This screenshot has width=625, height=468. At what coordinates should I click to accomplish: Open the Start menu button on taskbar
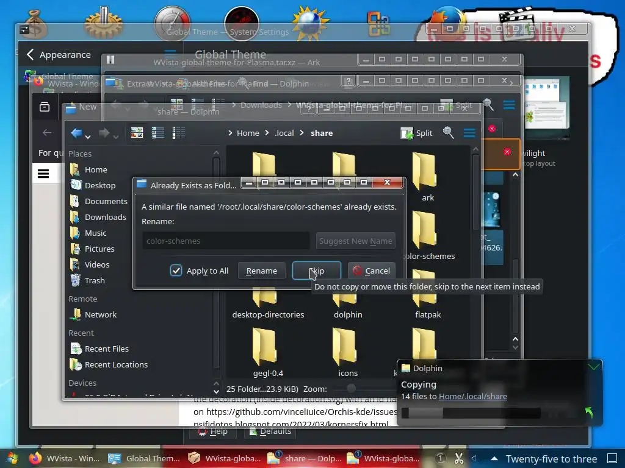pyautogui.click(x=12, y=458)
